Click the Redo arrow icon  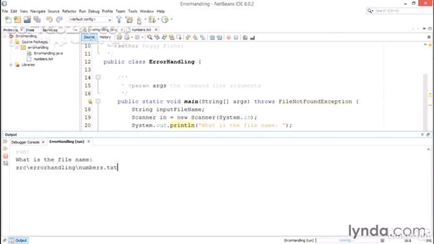[x=60, y=19]
